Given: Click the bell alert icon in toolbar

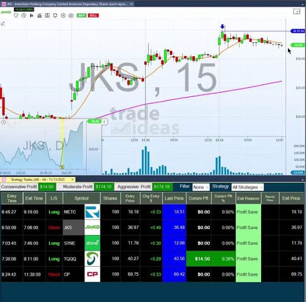Looking at the screenshot, I should click(x=55, y=16).
